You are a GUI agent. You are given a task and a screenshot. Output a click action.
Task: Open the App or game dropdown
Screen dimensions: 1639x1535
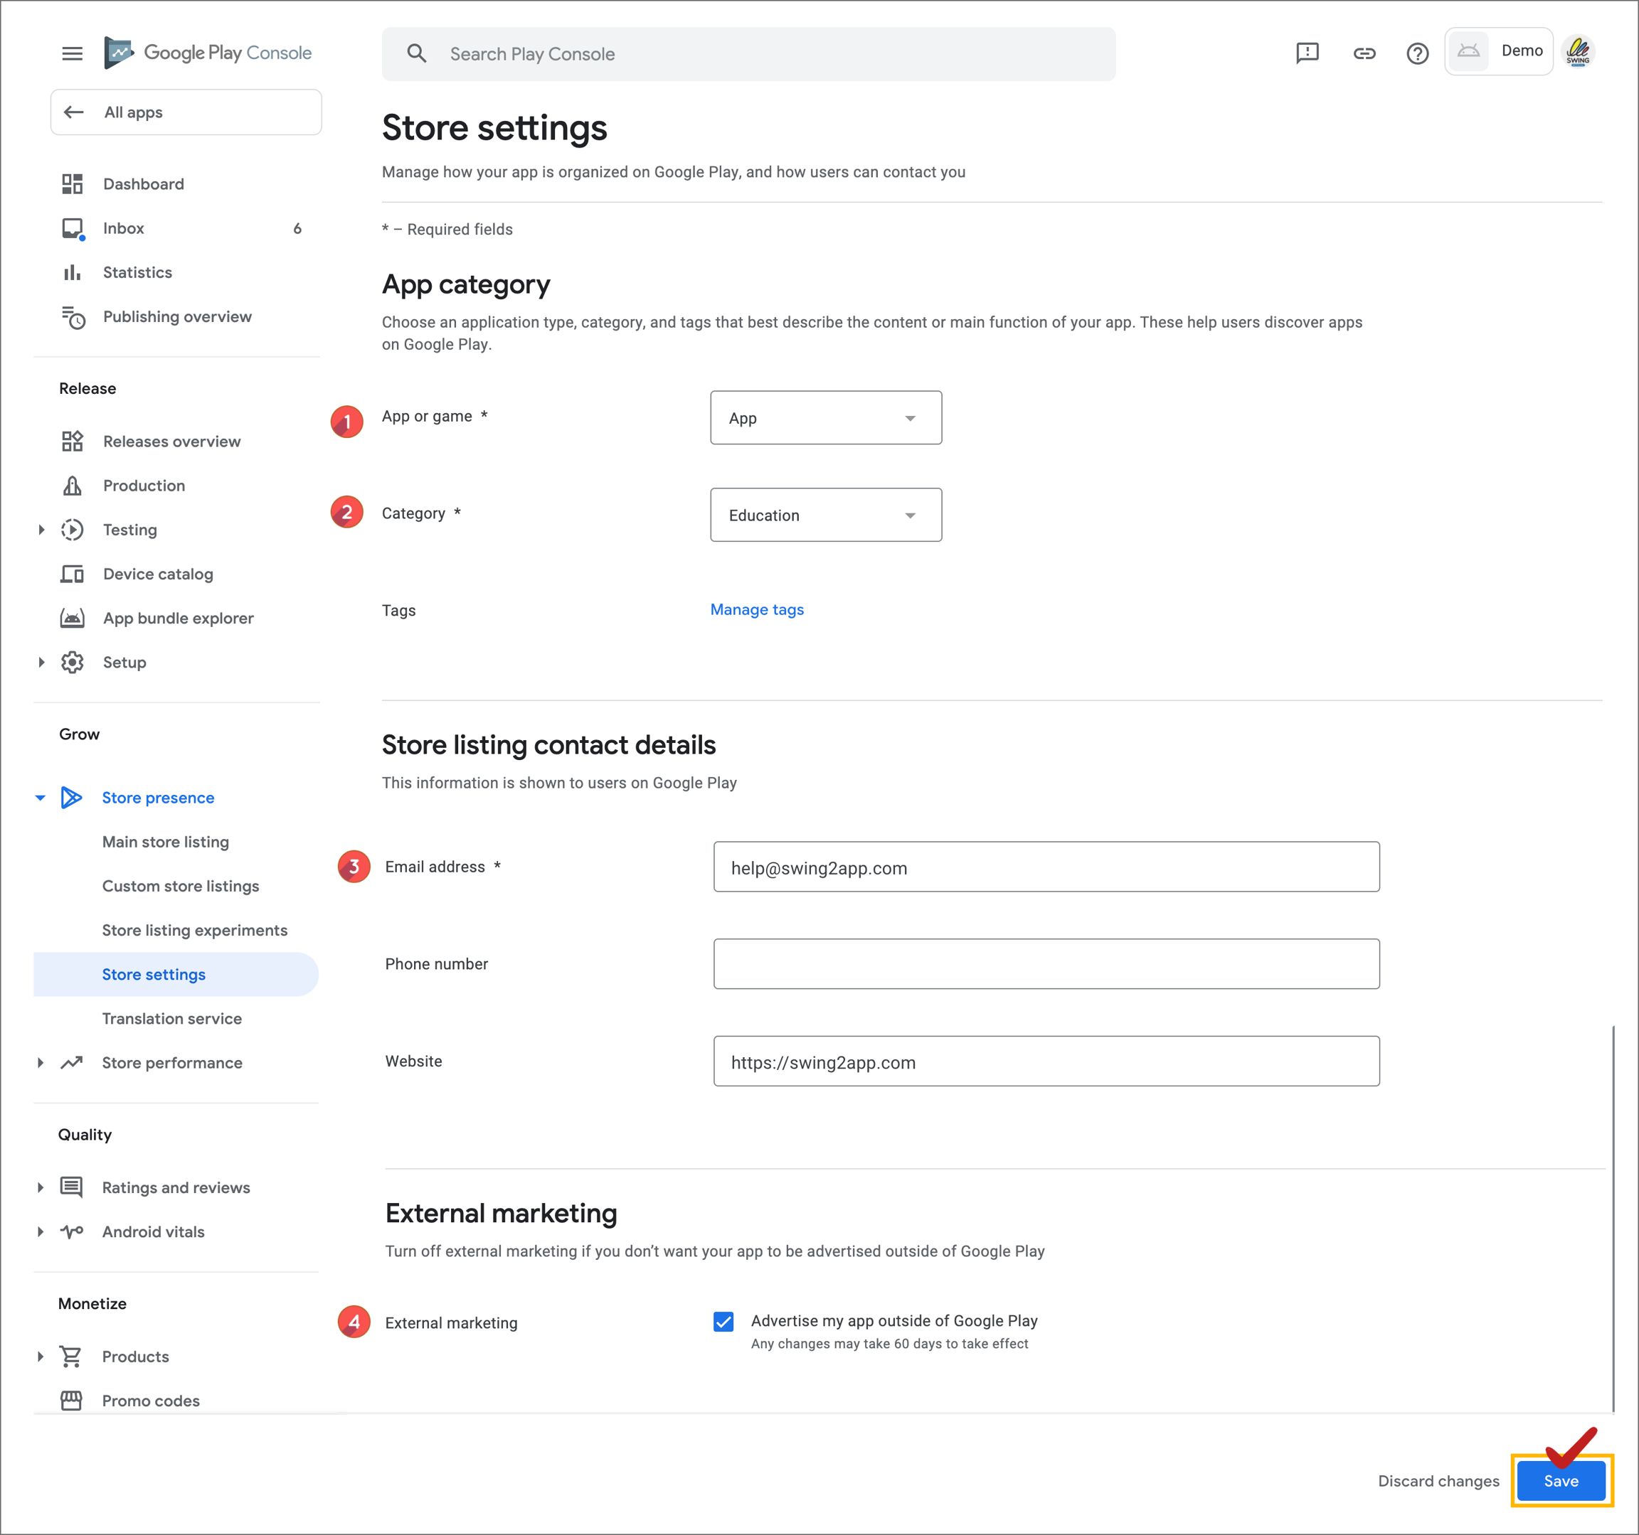tap(825, 418)
